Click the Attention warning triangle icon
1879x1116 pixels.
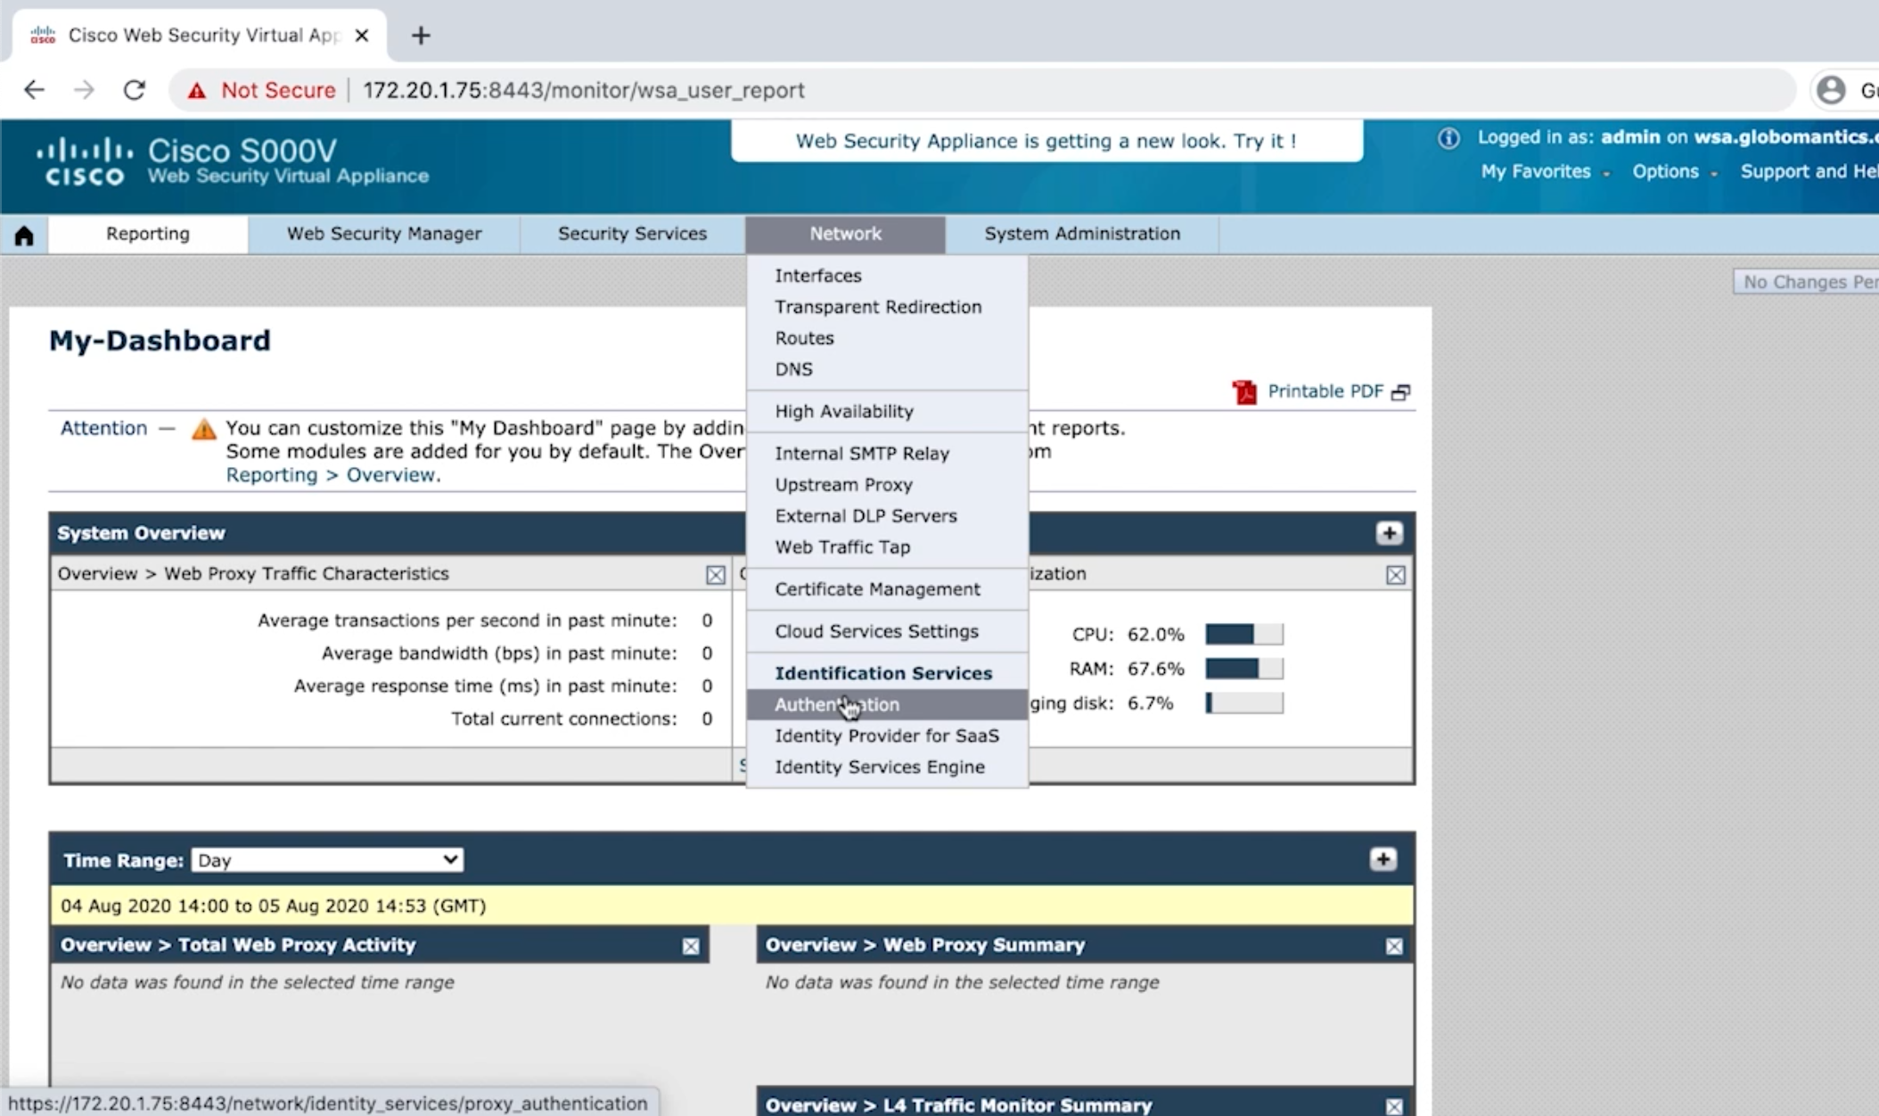click(204, 430)
